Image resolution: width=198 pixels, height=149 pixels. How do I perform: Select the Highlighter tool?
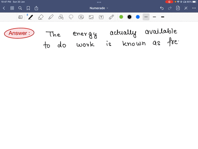[51, 17]
